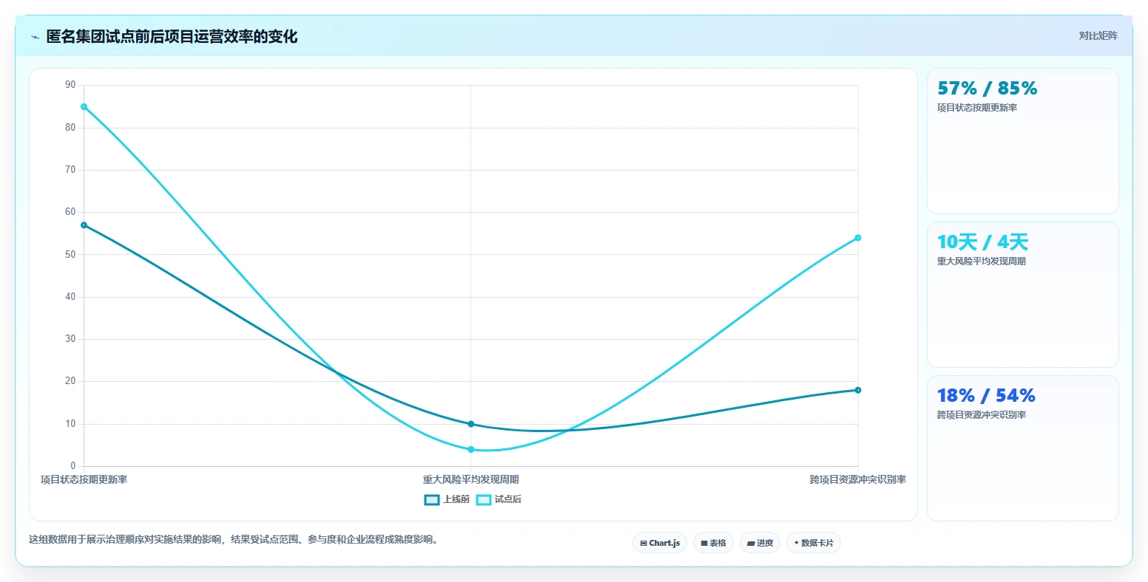The height and width of the screenshot is (582, 1148).
Task: Toggle the 上线前 legend entry
Action: click(x=447, y=499)
